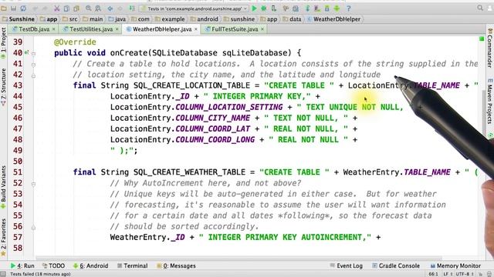
Task: Click the java breadcrumb
Action: pos(117,19)
